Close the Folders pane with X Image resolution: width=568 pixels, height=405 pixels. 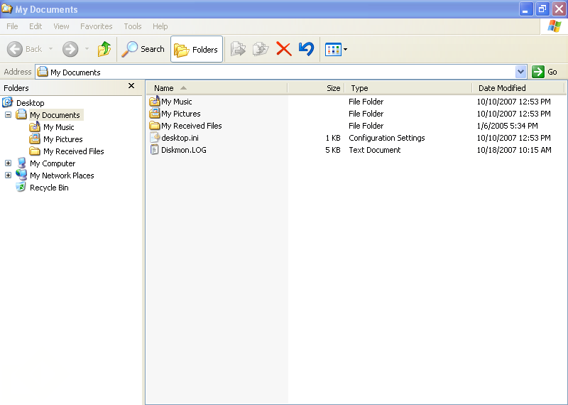coord(131,86)
